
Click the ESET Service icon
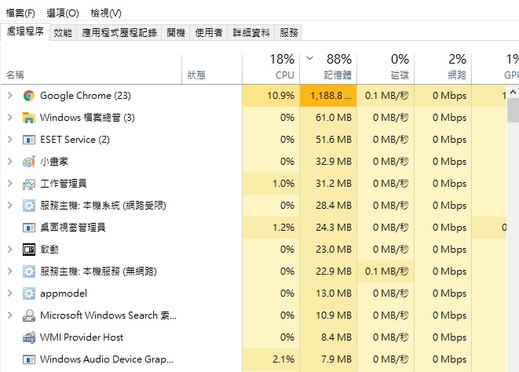click(29, 140)
